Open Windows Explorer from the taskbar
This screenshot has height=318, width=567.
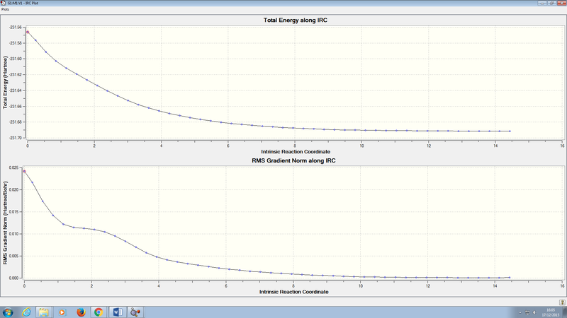(44, 312)
